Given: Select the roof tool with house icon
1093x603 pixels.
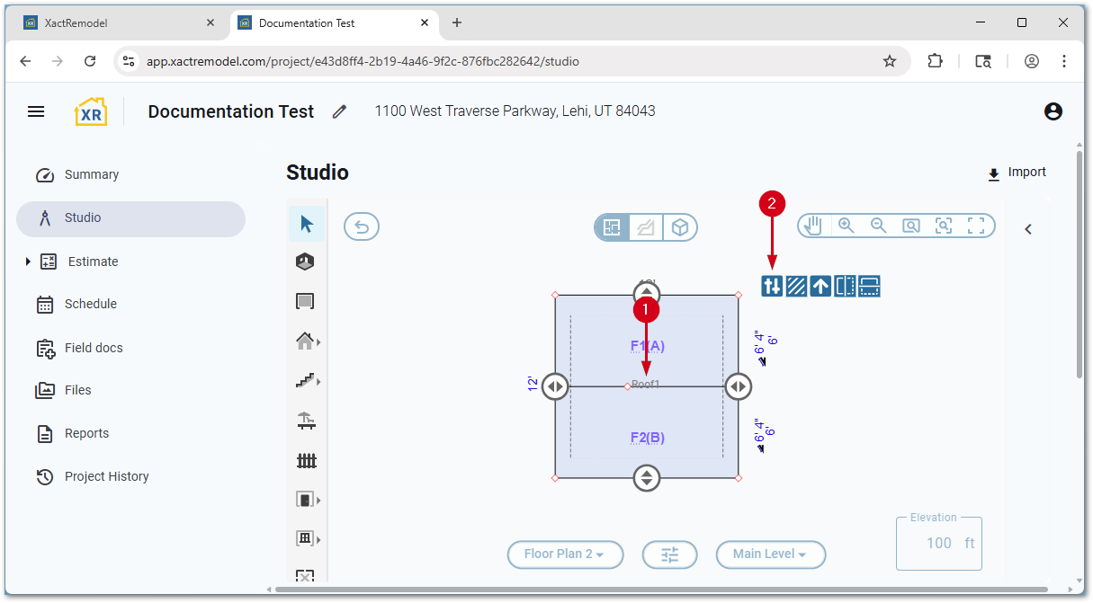Looking at the screenshot, I should [x=305, y=341].
